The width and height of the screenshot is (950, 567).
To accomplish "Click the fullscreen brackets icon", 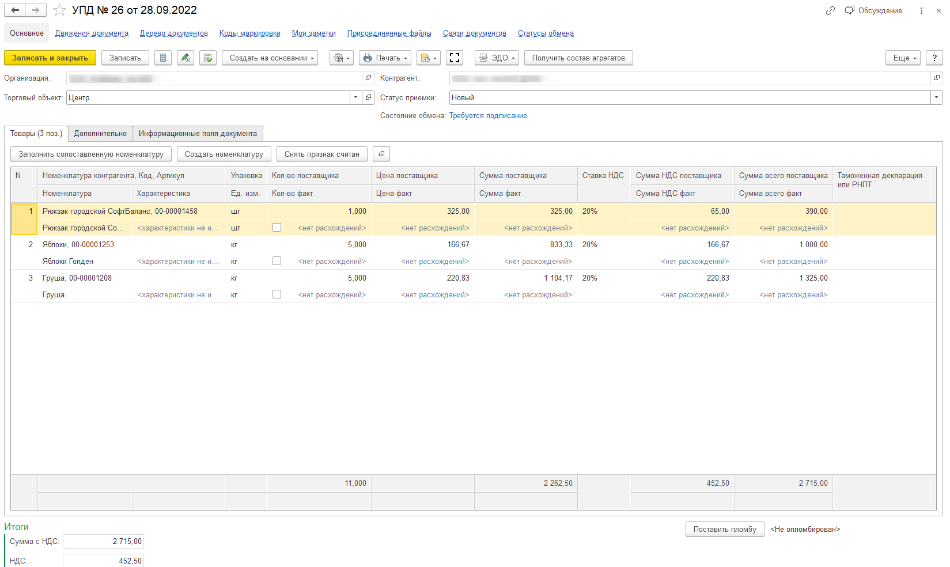I will [455, 58].
